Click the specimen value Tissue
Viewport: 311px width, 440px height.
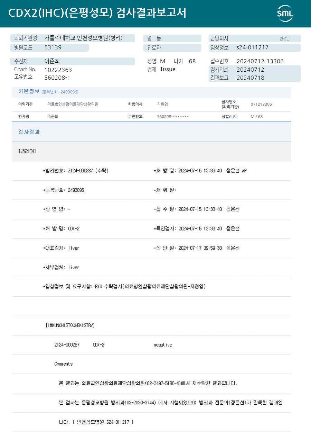pyautogui.click(x=168, y=69)
